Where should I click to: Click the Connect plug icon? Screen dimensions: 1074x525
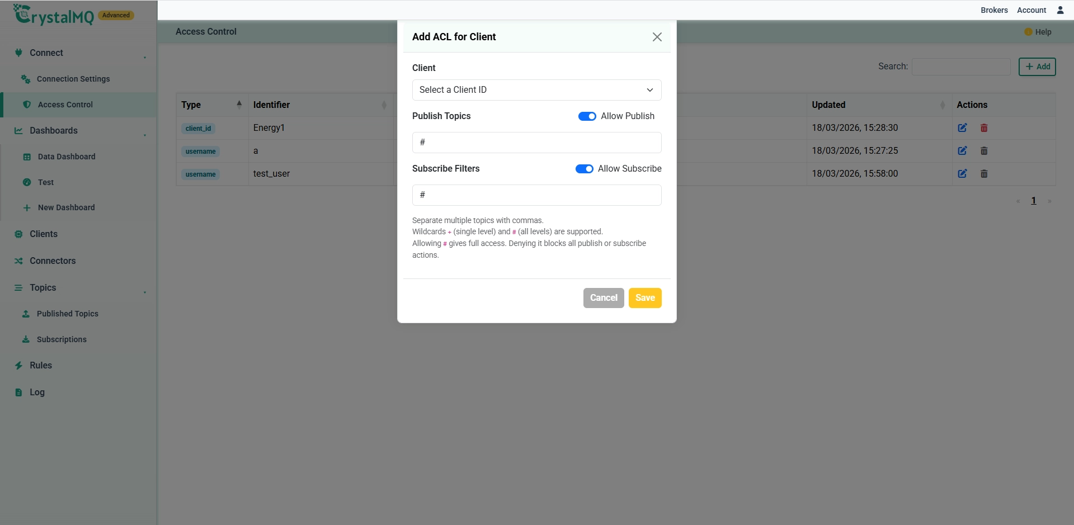click(x=18, y=53)
